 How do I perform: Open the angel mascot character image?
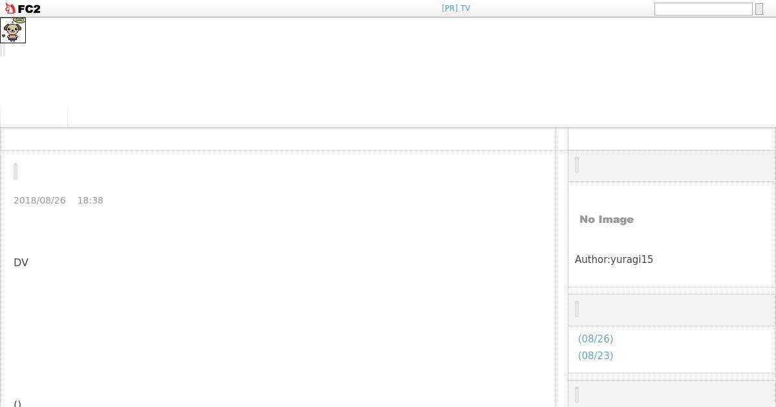pyautogui.click(x=13, y=30)
